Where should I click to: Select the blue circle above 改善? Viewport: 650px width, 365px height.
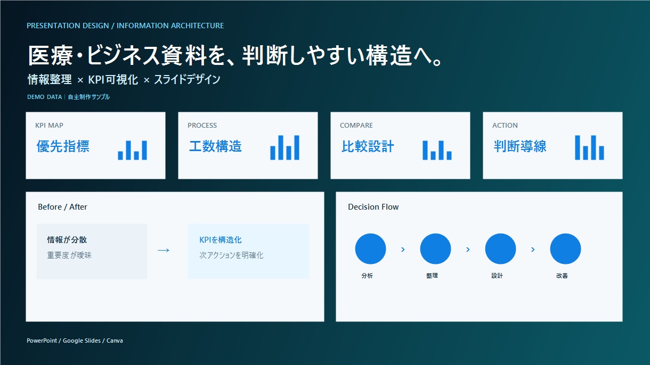pyautogui.click(x=565, y=248)
